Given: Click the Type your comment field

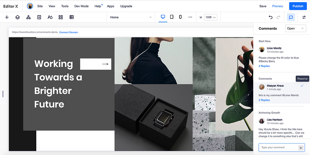Looking at the screenshot, I should click(x=278, y=148).
